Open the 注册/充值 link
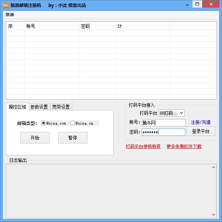 point(201,122)
